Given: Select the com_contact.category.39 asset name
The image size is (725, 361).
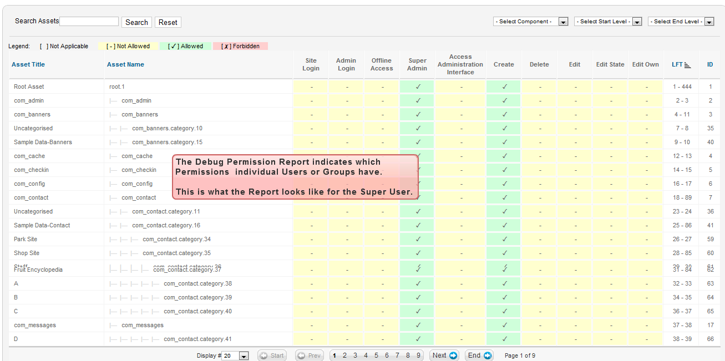Looking at the screenshot, I should [198, 297].
